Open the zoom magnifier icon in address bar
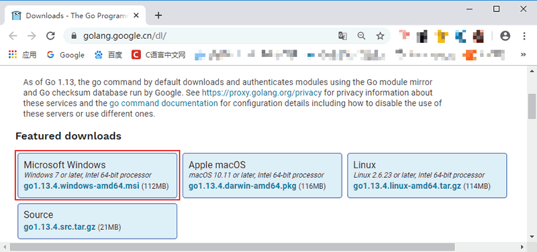The height and width of the screenshot is (252, 537). tap(361, 36)
